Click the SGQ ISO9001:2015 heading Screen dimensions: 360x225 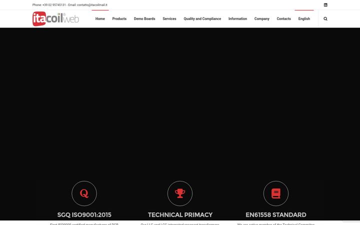(84, 215)
